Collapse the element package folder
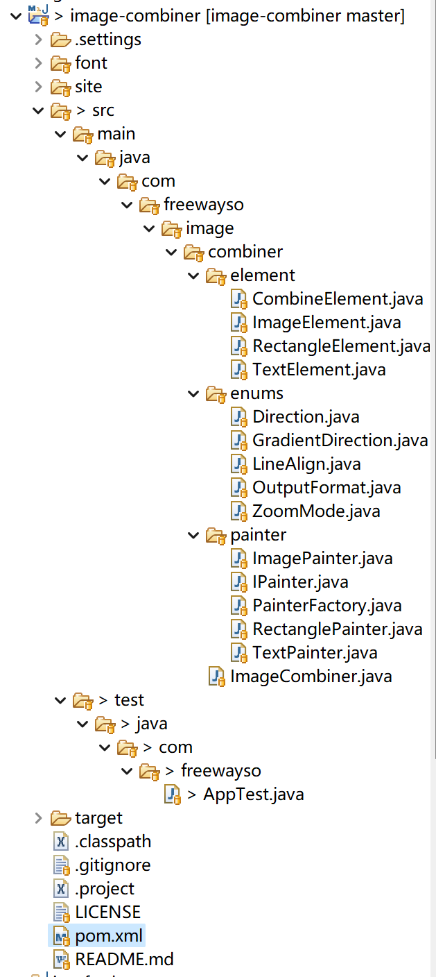Viewport: 436px width, 977px height. click(193, 275)
